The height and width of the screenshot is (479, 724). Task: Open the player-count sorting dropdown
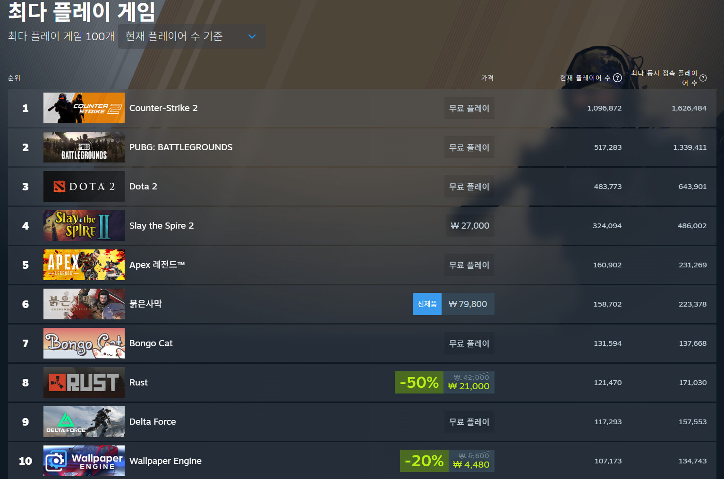click(192, 36)
